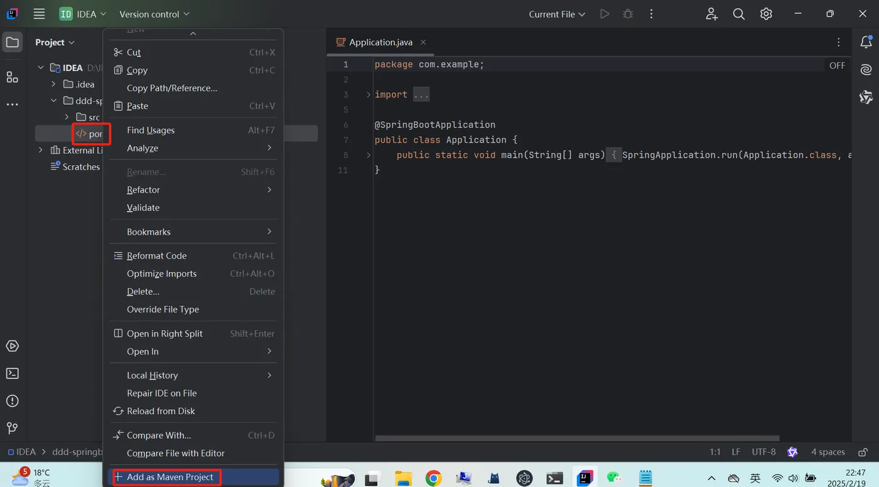Close the Application.java editor tab
The width and height of the screenshot is (879, 487).
[423, 42]
